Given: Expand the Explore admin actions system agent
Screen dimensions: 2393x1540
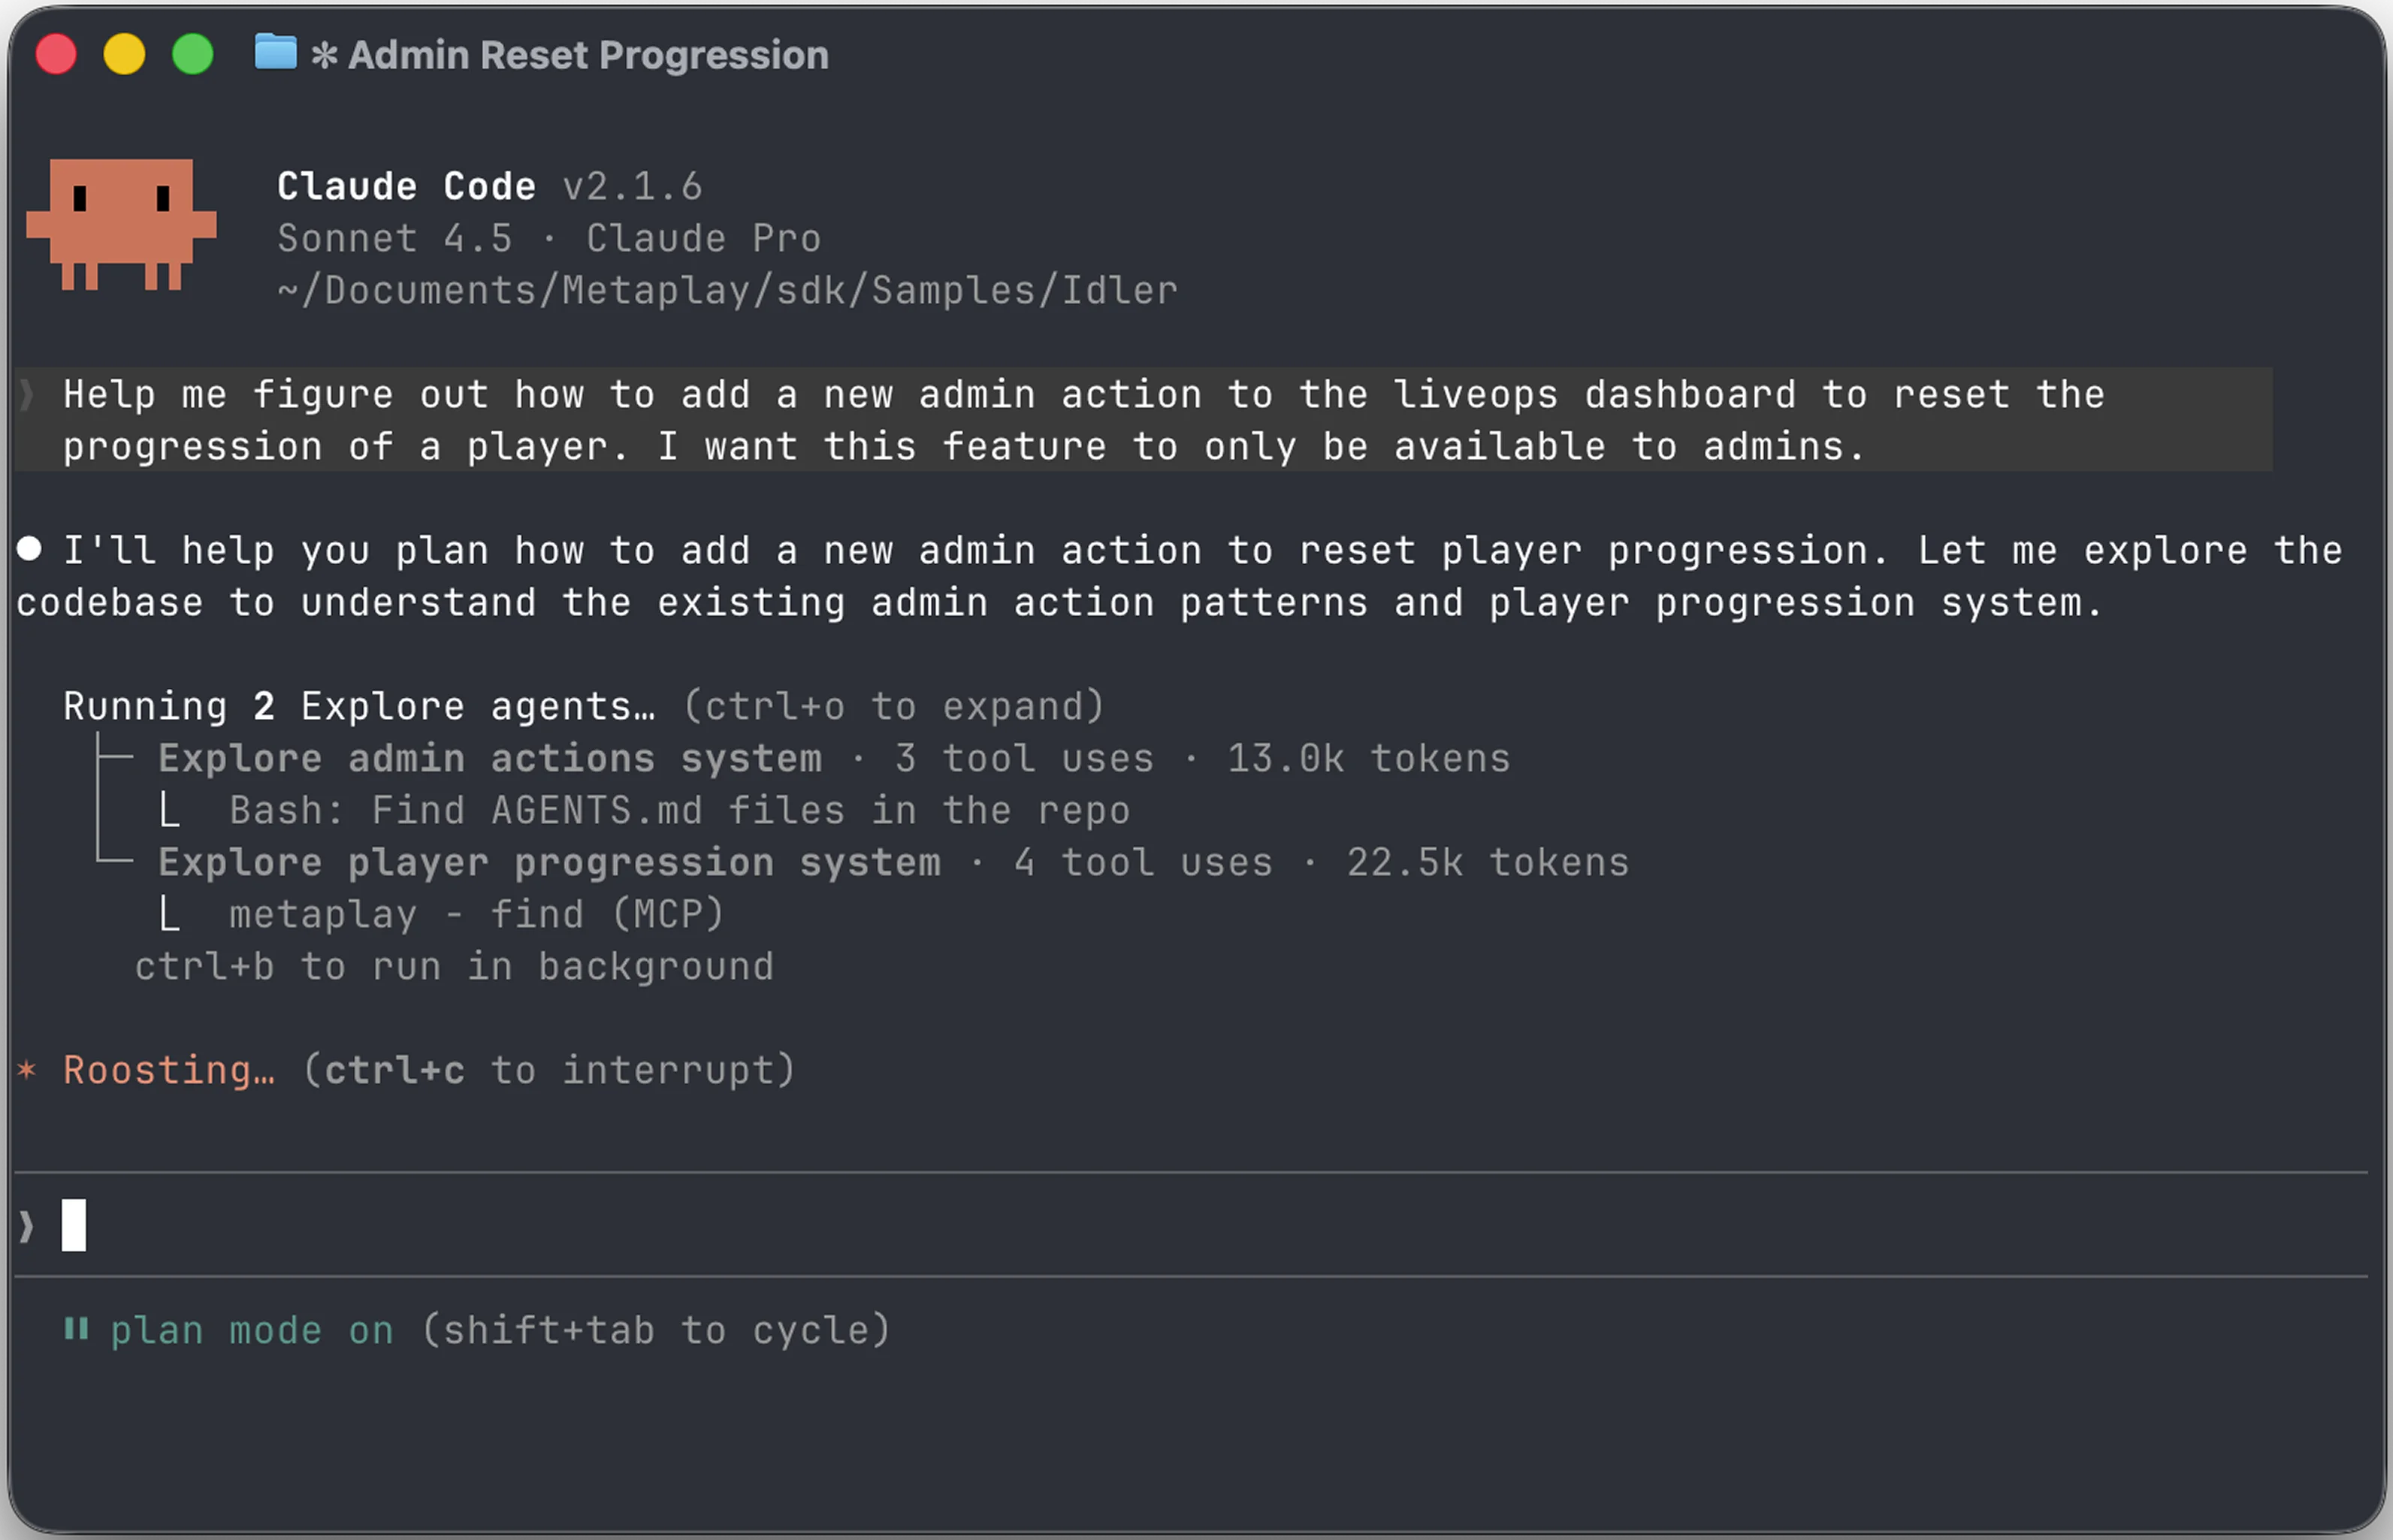Looking at the screenshot, I should [x=488, y=757].
